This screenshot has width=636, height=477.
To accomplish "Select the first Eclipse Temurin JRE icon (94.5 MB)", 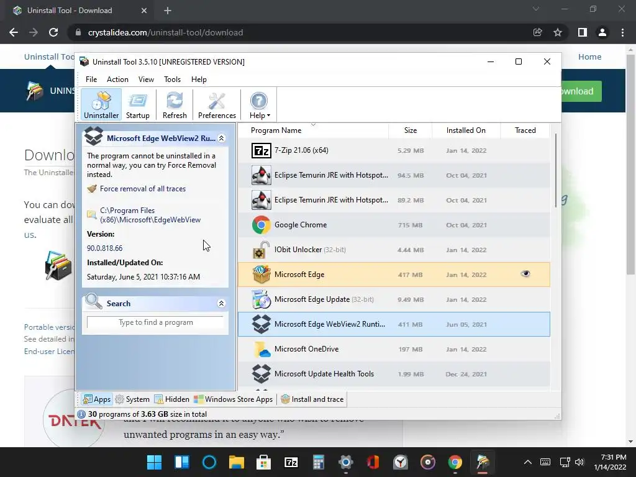I will tap(261, 175).
